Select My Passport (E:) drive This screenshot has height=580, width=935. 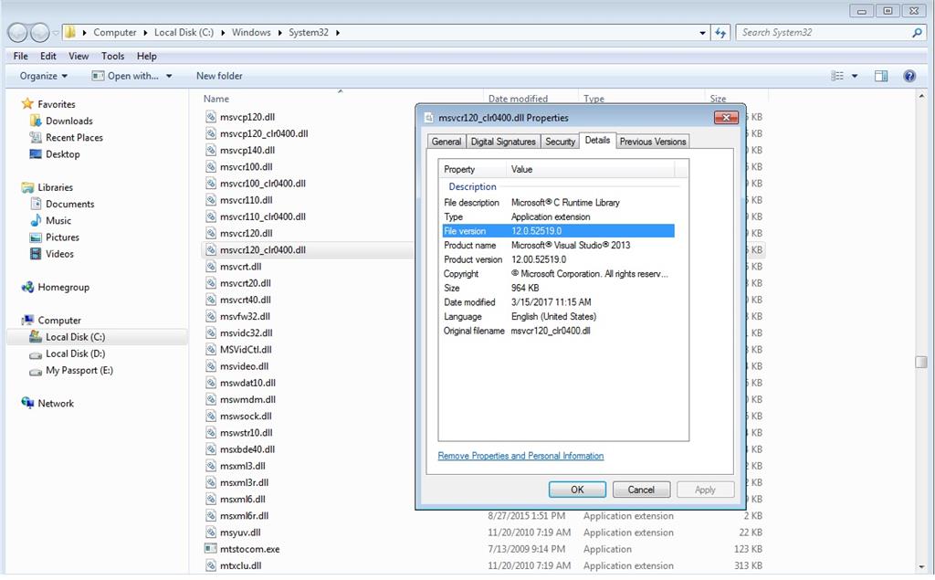pos(79,370)
